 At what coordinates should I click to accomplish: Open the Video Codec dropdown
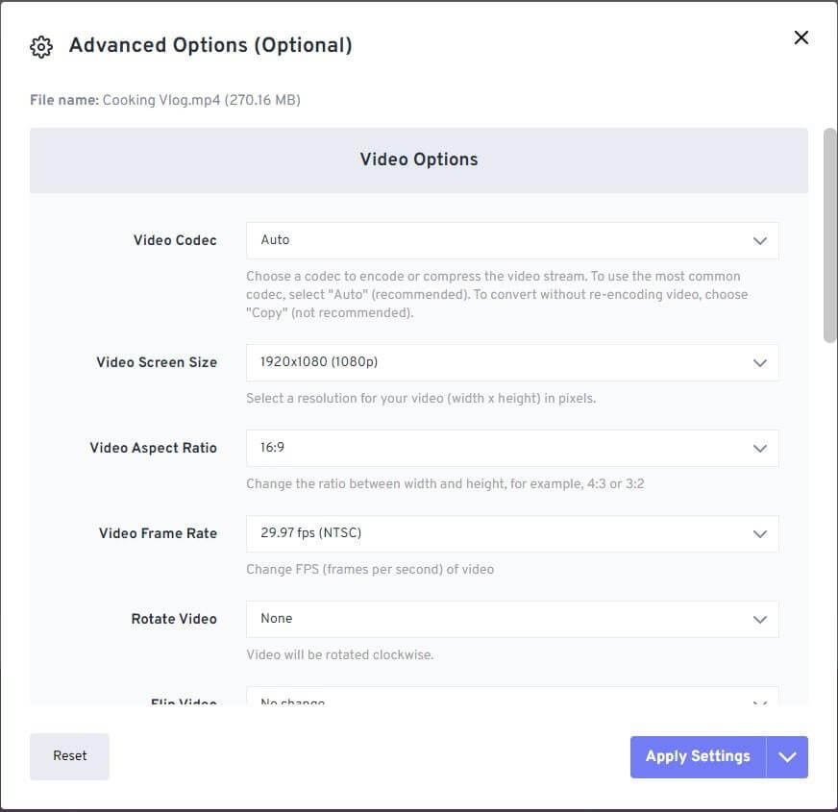click(x=511, y=240)
